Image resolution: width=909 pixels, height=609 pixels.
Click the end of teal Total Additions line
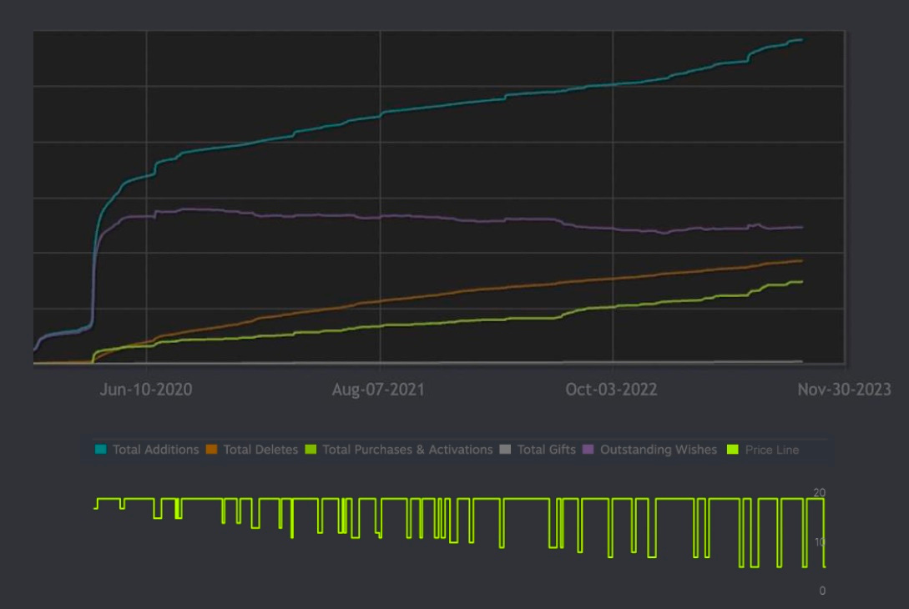(802, 40)
